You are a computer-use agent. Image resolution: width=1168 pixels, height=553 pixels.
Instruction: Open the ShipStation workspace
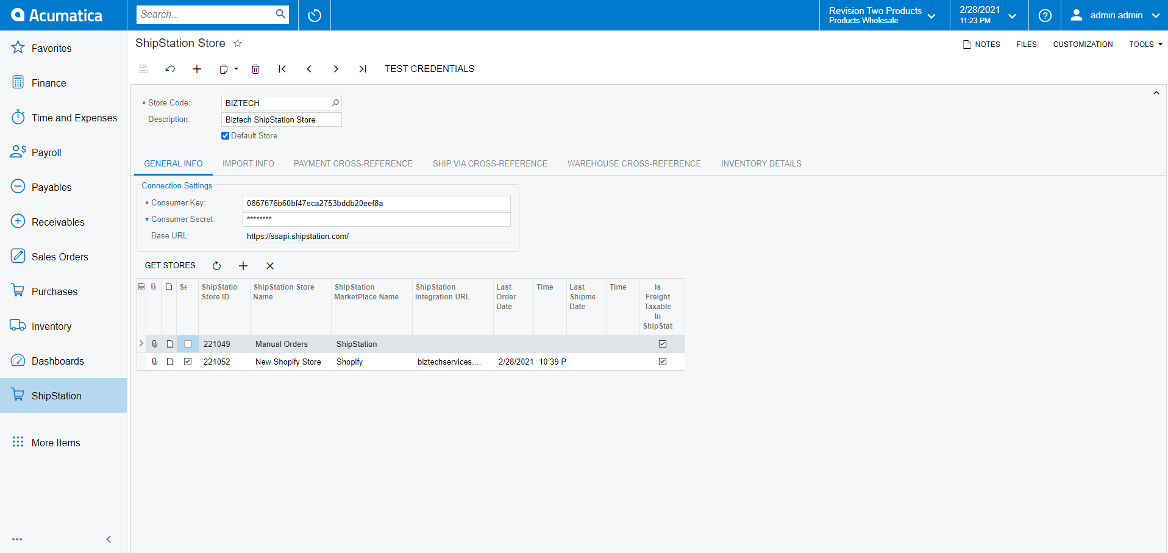tap(63, 396)
